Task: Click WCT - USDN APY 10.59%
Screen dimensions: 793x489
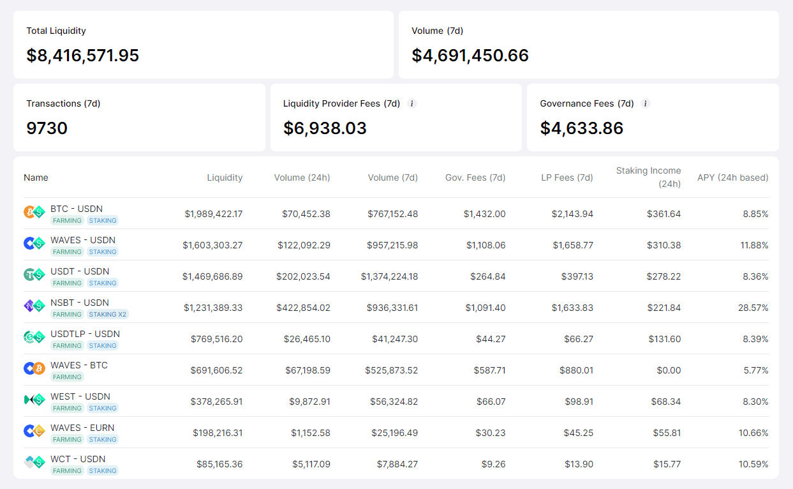Action: (753, 464)
